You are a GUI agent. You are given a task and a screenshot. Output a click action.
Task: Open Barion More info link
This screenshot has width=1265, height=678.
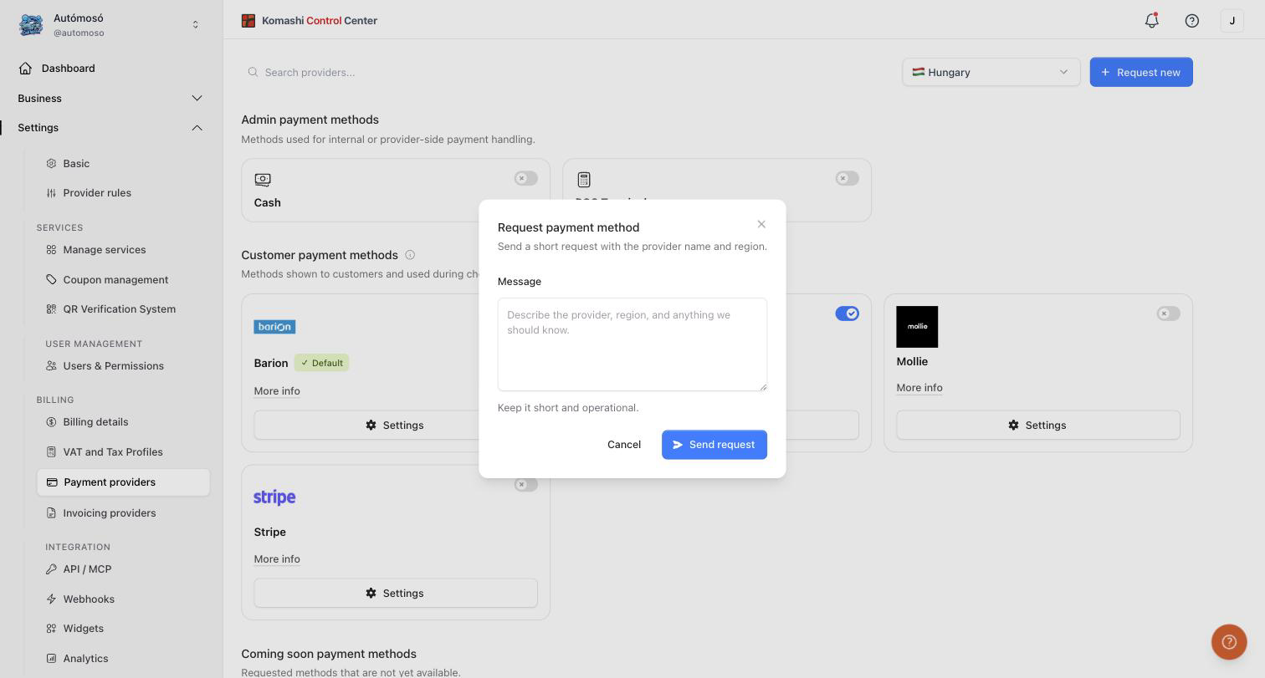click(277, 391)
